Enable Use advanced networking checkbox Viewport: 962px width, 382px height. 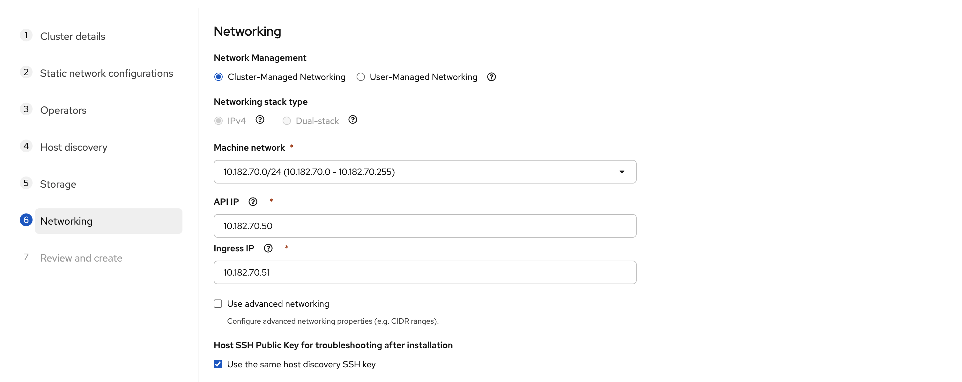tap(218, 304)
